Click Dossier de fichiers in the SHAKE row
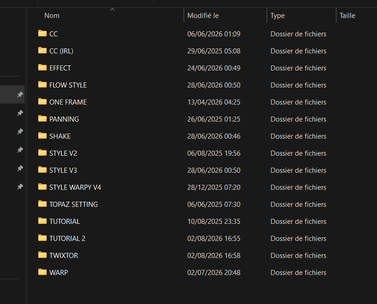Image resolution: width=377 pixels, height=304 pixels. point(298,136)
